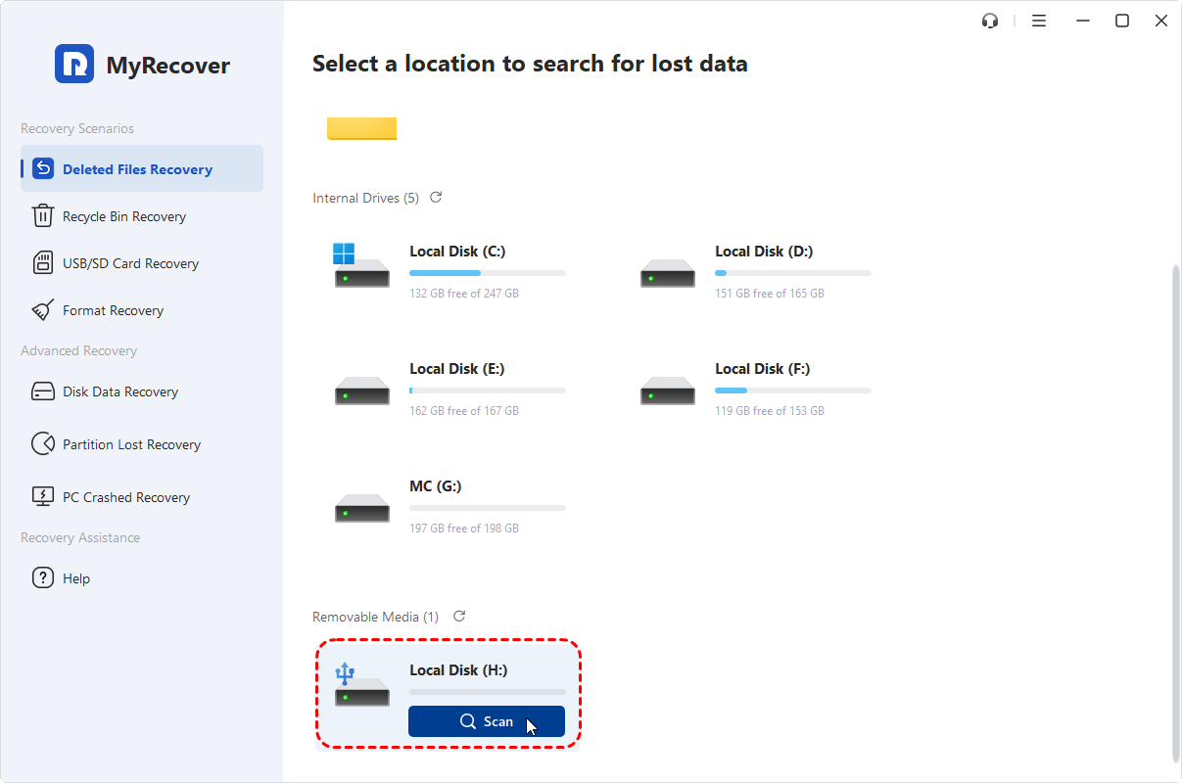Refresh the Removable Media list
Image resolution: width=1182 pixels, height=783 pixels.
458,617
